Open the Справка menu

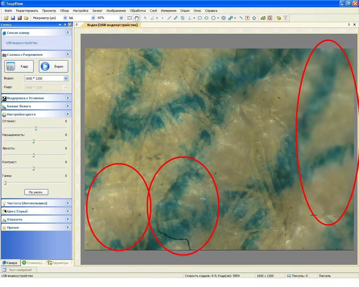point(211,11)
